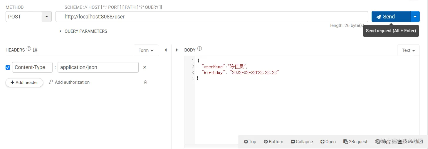Expand QUERY PARAMETERS section
The image size is (428, 149).
click(83, 31)
